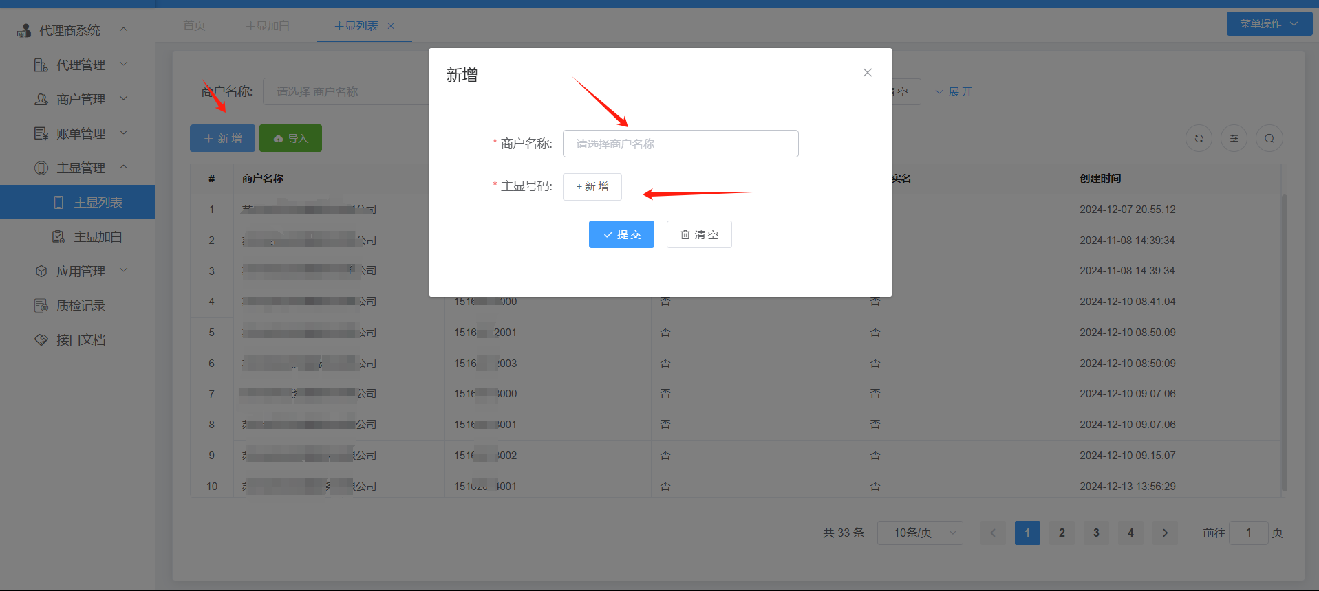Click the 共 33 条 total count text

(x=844, y=533)
